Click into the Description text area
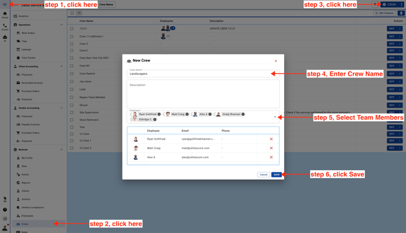 click(203, 94)
